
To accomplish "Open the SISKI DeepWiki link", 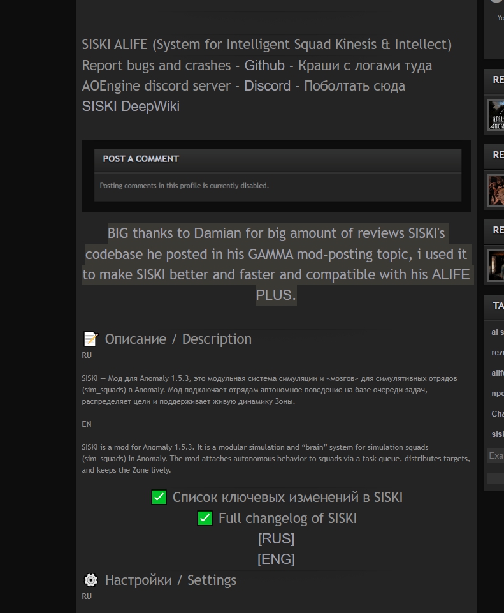I will click(131, 106).
